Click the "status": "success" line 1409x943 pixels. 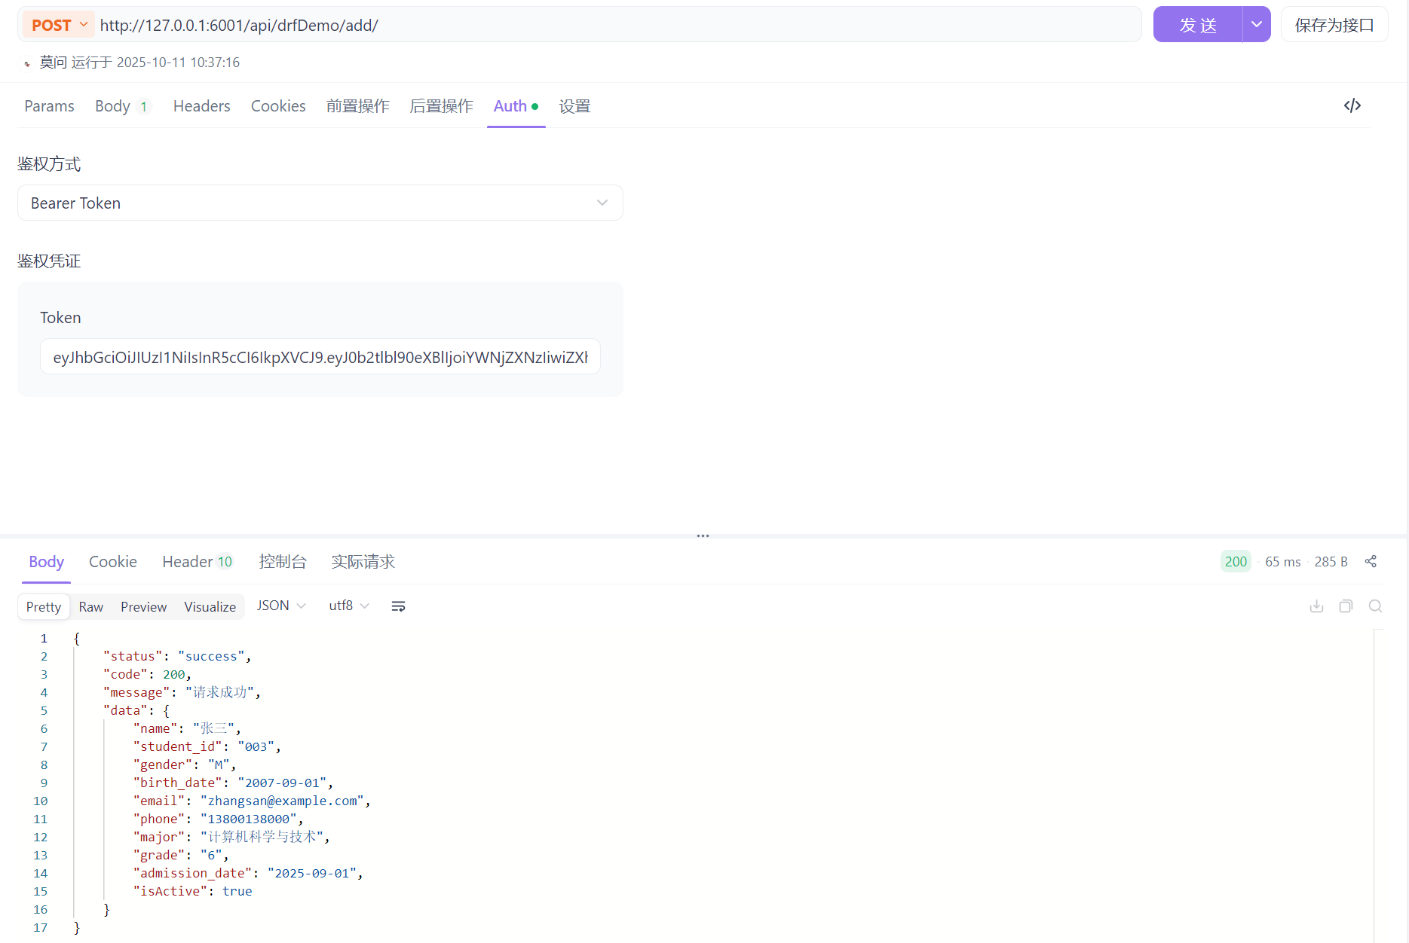point(177,656)
